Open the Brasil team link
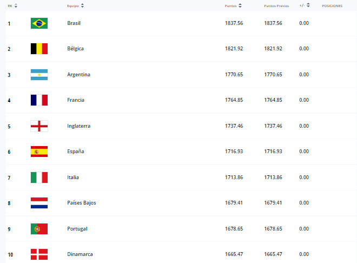This screenshot has width=357, height=263. pos(74,23)
